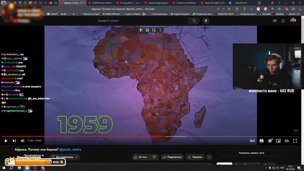
Task: Switch to the Почему ЯХТА browser tab
Action: coord(128,3)
